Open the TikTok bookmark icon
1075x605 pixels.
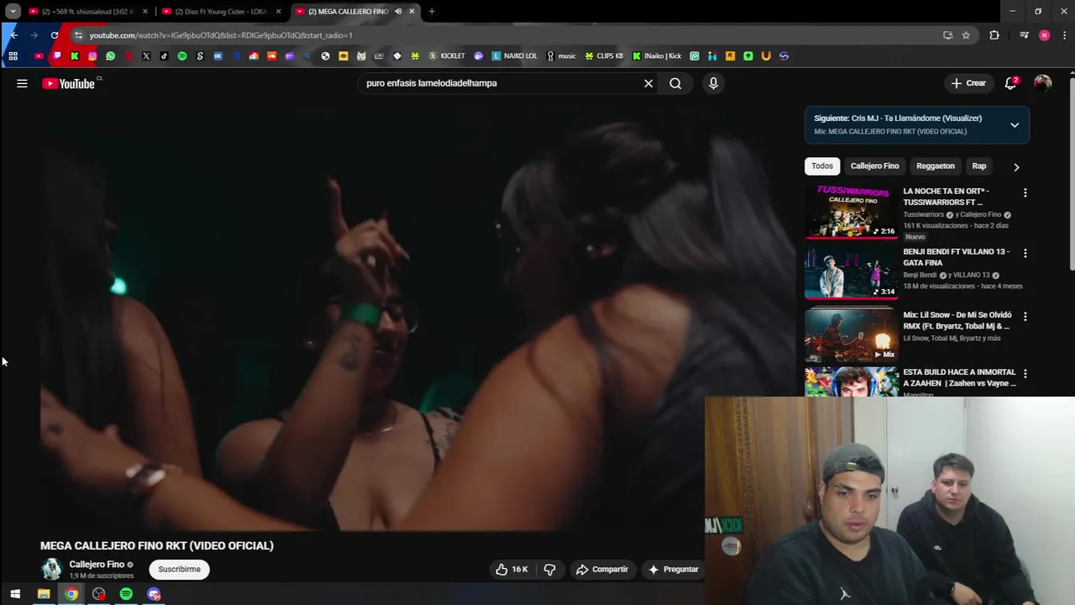coord(164,55)
